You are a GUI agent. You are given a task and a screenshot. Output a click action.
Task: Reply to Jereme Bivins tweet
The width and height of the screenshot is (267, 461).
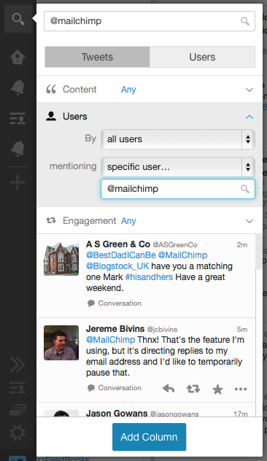pos(169,389)
